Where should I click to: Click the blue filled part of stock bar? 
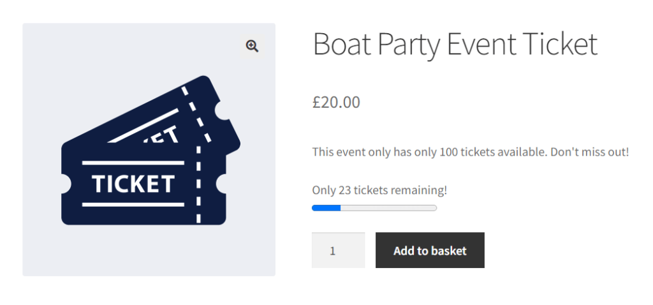coord(326,208)
